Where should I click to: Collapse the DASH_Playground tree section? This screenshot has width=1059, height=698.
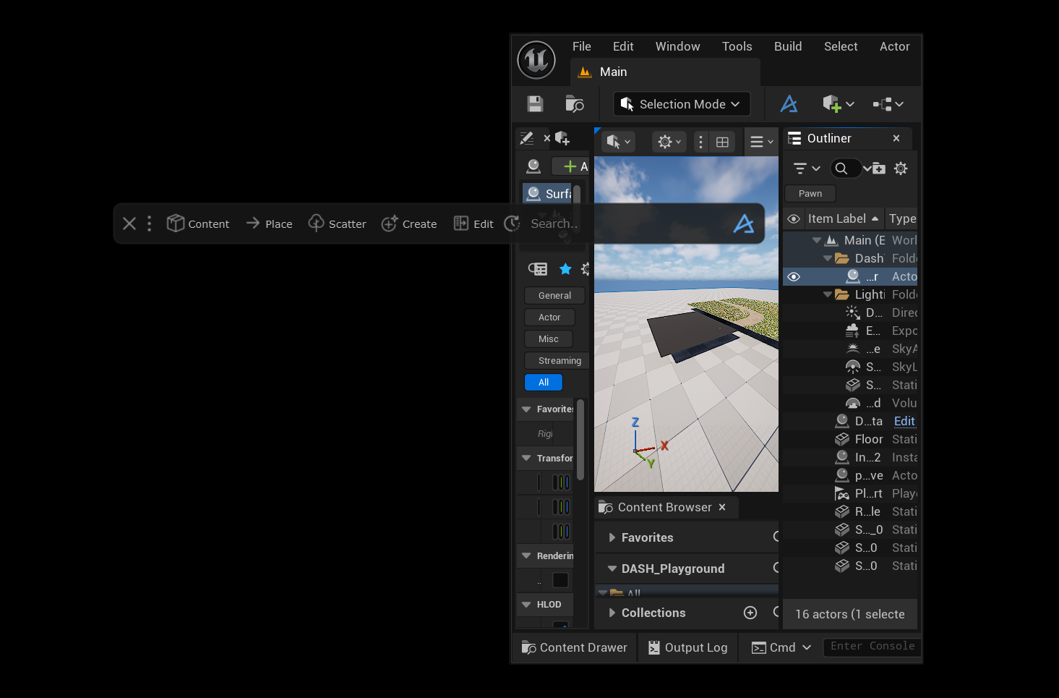click(x=612, y=569)
